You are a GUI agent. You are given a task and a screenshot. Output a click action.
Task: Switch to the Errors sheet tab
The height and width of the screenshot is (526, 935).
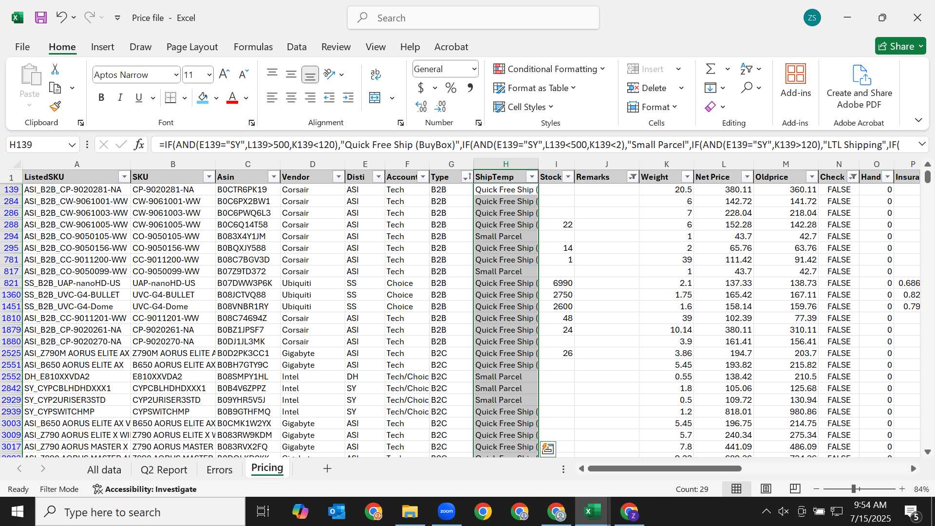pos(219,470)
